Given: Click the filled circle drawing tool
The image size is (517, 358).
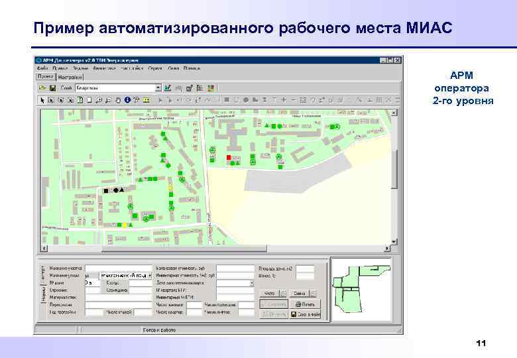Looking at the screenshot, I should click(246, 99).
